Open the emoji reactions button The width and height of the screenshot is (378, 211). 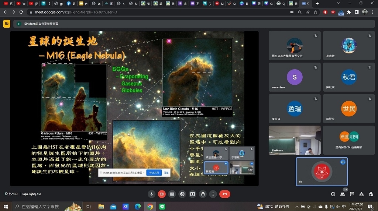182,194
